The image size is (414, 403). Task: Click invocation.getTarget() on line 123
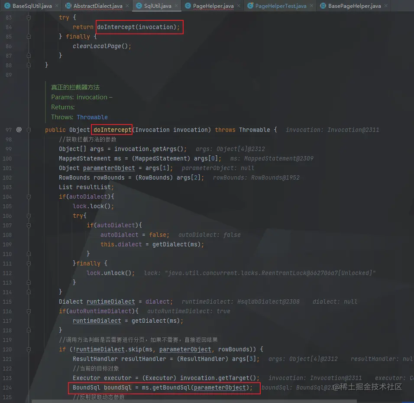coord(218,378)
